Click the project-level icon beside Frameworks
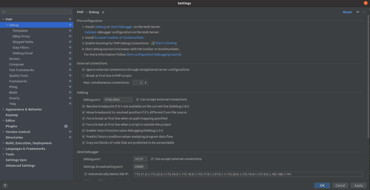Image resolution: width=370 pixels, height=190 pixels. [x=70, y=81]
